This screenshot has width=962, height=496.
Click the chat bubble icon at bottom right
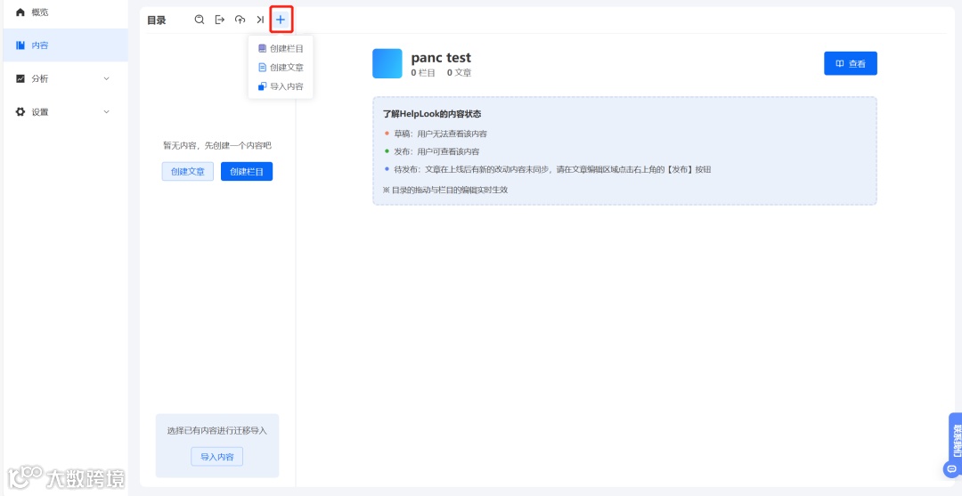[x=952, y=469]
